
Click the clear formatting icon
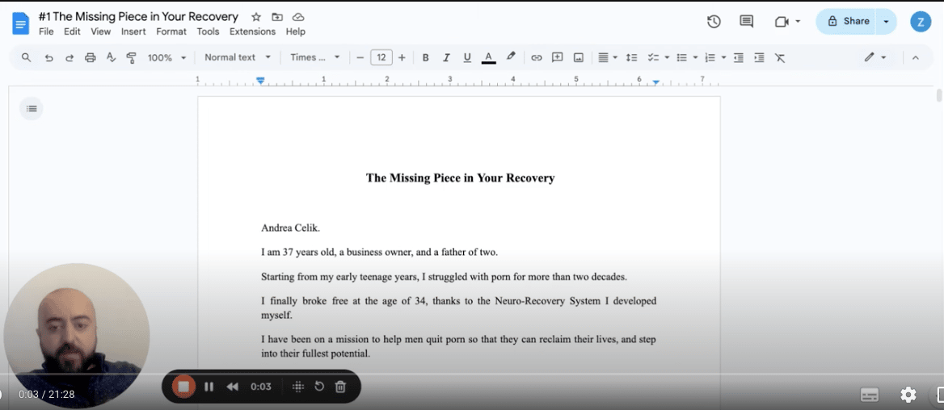[780, 57]
